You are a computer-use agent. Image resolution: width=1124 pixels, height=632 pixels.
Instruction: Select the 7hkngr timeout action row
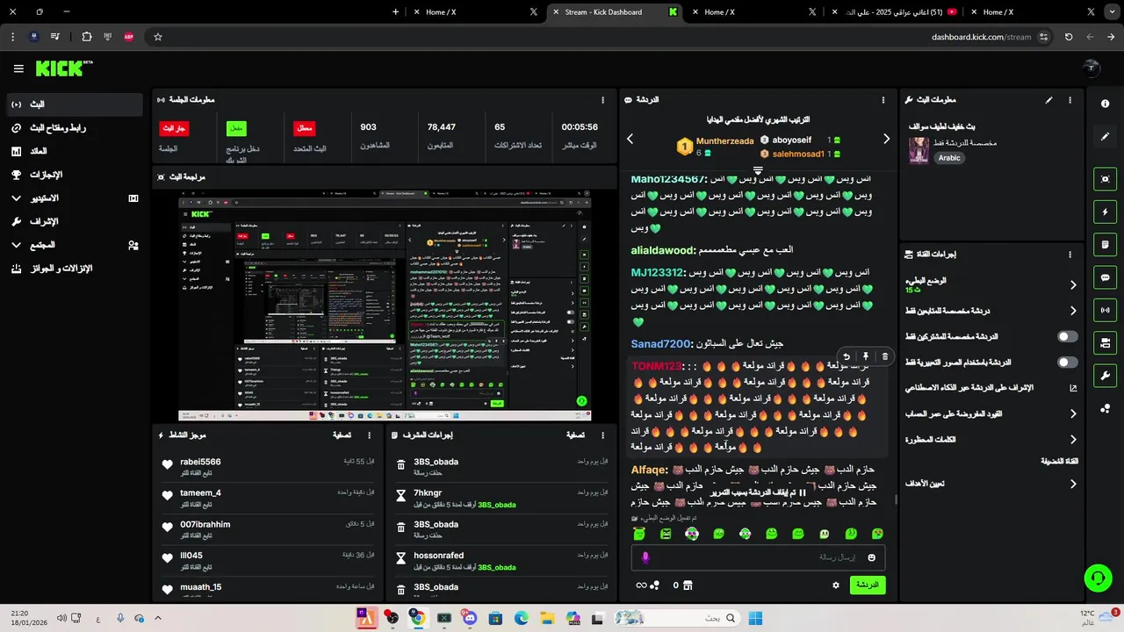point(502,499)
